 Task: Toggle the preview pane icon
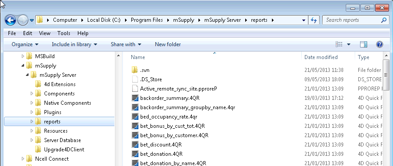(x=364, y=44)
